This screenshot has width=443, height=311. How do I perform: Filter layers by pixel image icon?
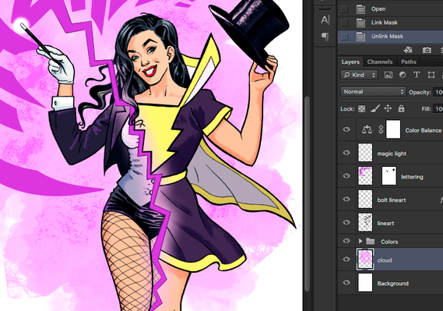(x=389, y=75)
